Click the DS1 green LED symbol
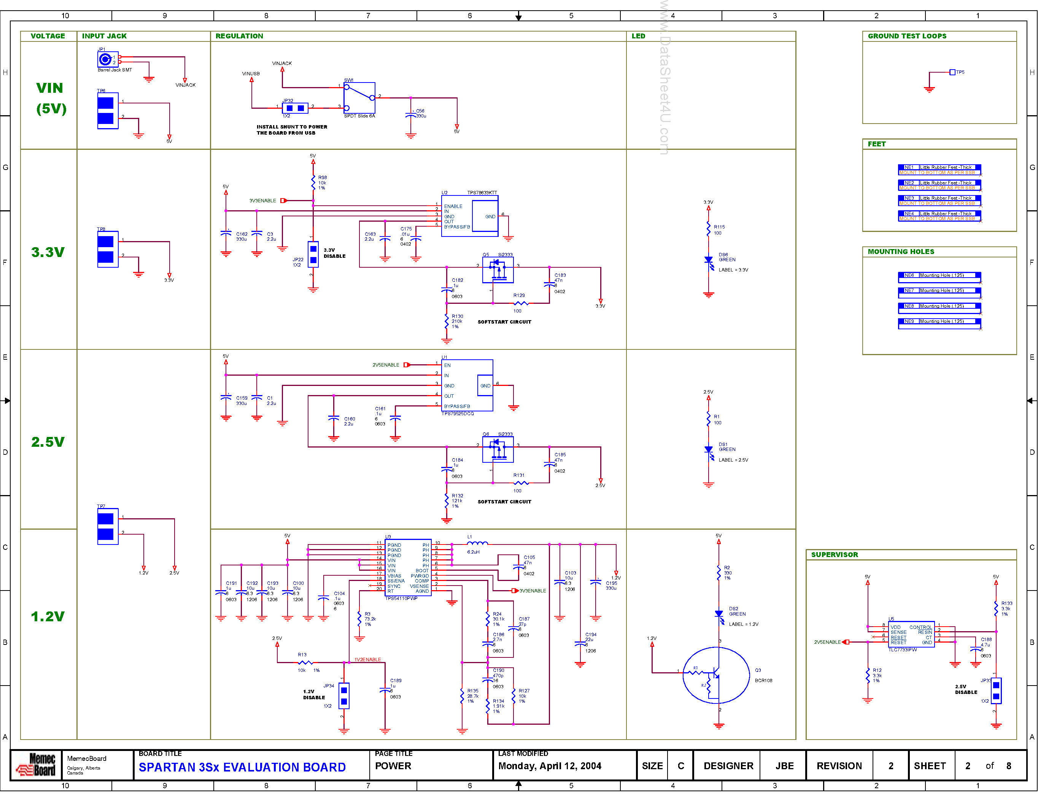Viewport: 1046px width, 808px height. pos(709,451)
